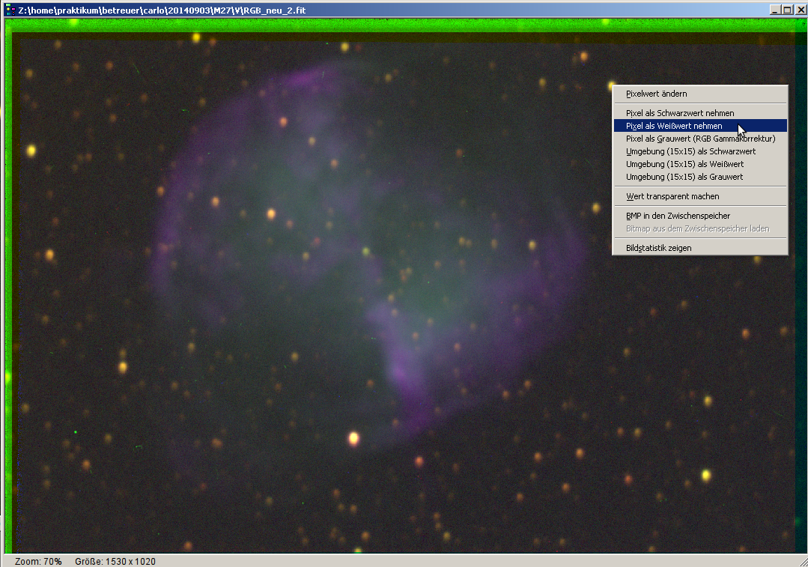Image resolution: width=808 pixels, height=567 pixels.
Task: Pick "Pixel als Weißwert nehmen" menu entry
Action: [674, 126]
